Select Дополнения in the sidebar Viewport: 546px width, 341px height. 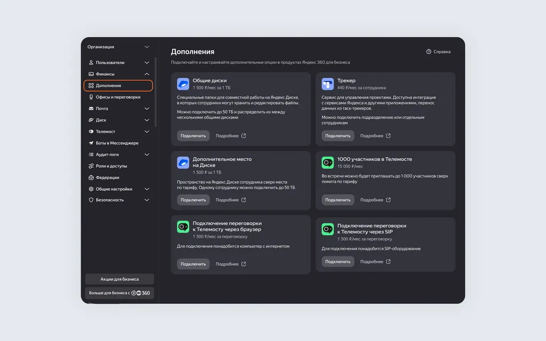118,86
